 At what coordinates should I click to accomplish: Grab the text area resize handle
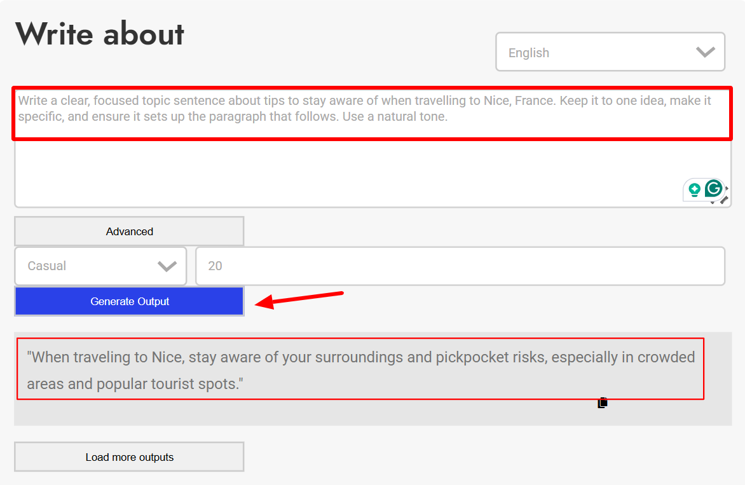point(723,200)
